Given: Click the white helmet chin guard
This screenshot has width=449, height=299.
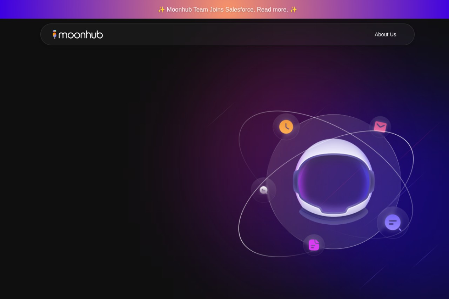Looking at the screenshot, I should pos(334,212).
